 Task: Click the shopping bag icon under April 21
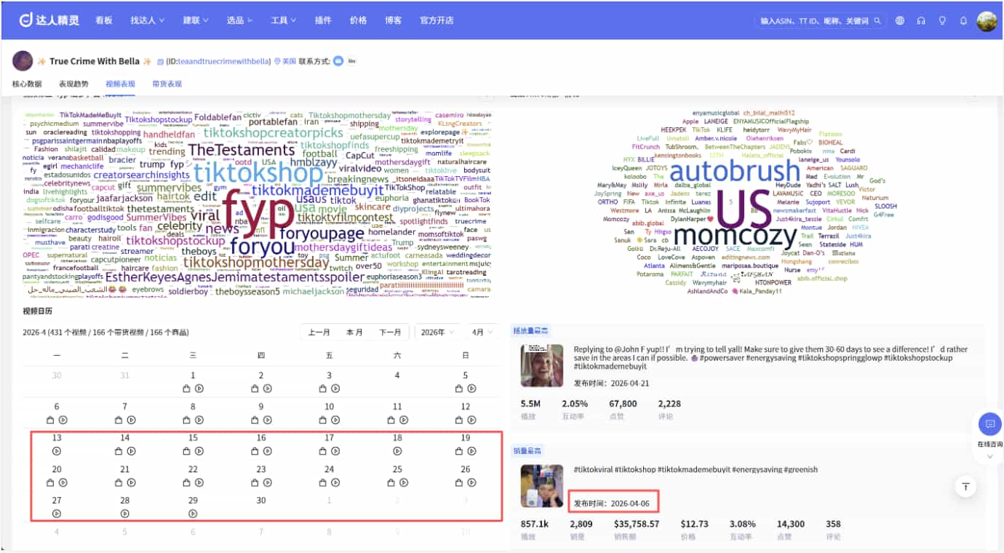[119, 482]
